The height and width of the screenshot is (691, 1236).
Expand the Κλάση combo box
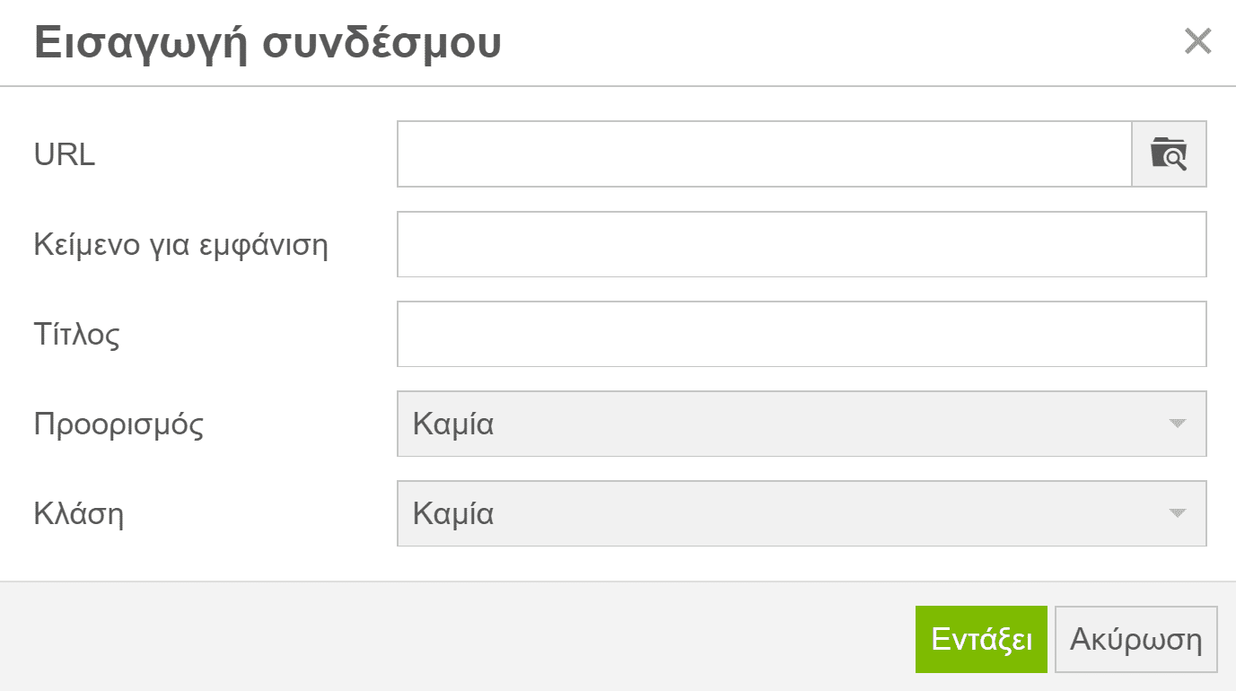click(801, 513)
